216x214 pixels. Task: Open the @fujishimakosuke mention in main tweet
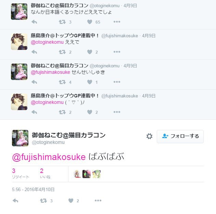point(49,157)
